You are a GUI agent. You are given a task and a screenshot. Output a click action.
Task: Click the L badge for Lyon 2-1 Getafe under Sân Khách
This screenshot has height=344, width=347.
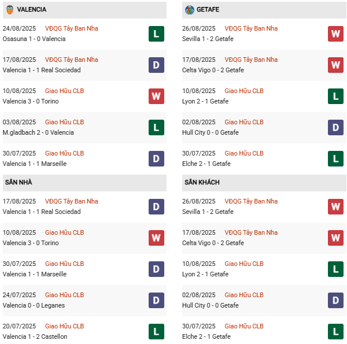click(x=336, y=269)
